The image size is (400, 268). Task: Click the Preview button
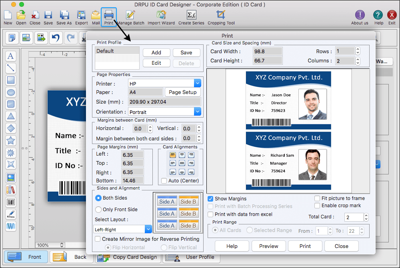click(x=269, y=246)
